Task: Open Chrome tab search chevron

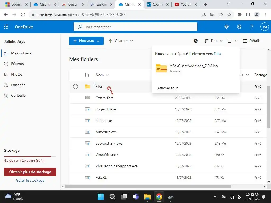Action: coord(228,4)
